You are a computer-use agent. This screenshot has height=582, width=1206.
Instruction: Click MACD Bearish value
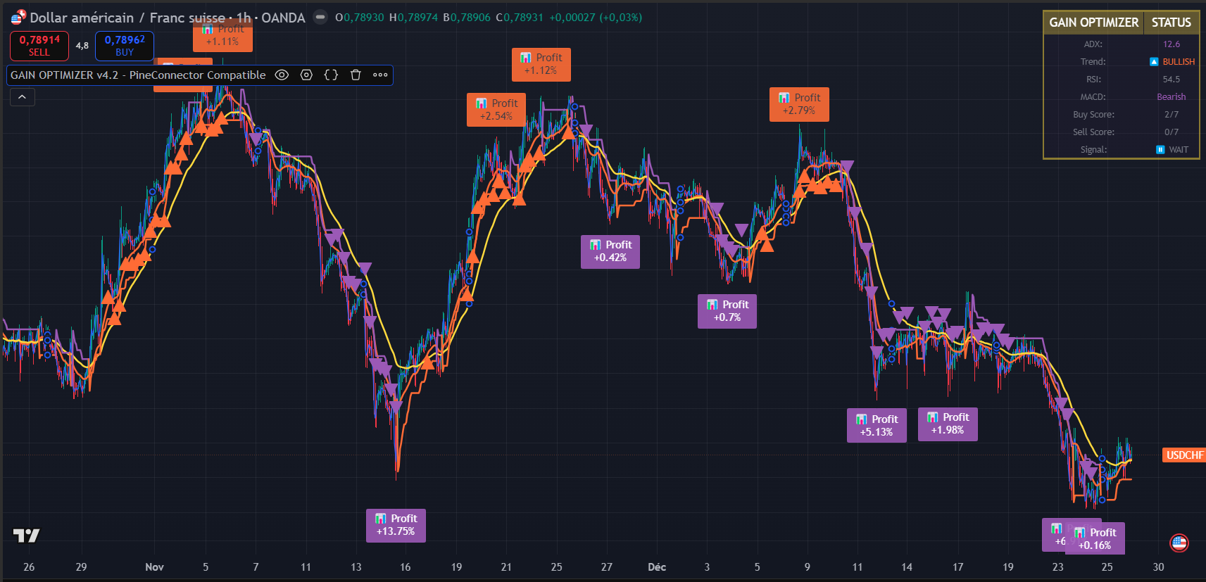coord(1172,97)
